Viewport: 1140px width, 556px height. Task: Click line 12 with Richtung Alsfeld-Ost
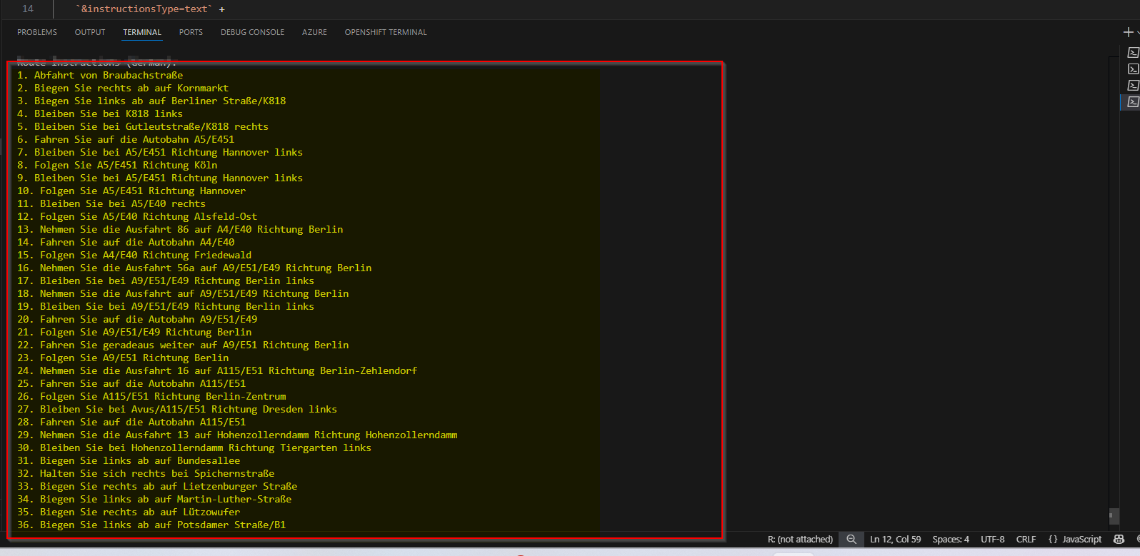137,216
